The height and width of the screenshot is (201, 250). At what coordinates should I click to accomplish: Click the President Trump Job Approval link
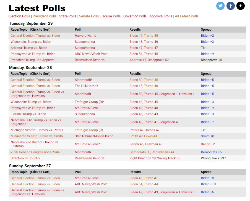(x=33, y=60)
